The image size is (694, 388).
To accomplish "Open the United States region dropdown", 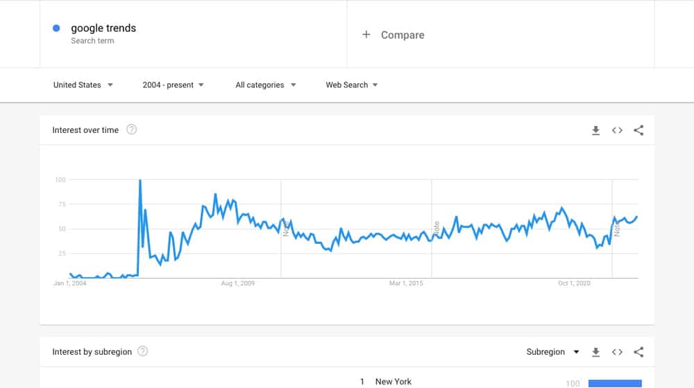I will 83,85.
